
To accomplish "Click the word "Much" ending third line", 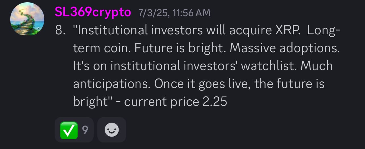I will point(316,66).
